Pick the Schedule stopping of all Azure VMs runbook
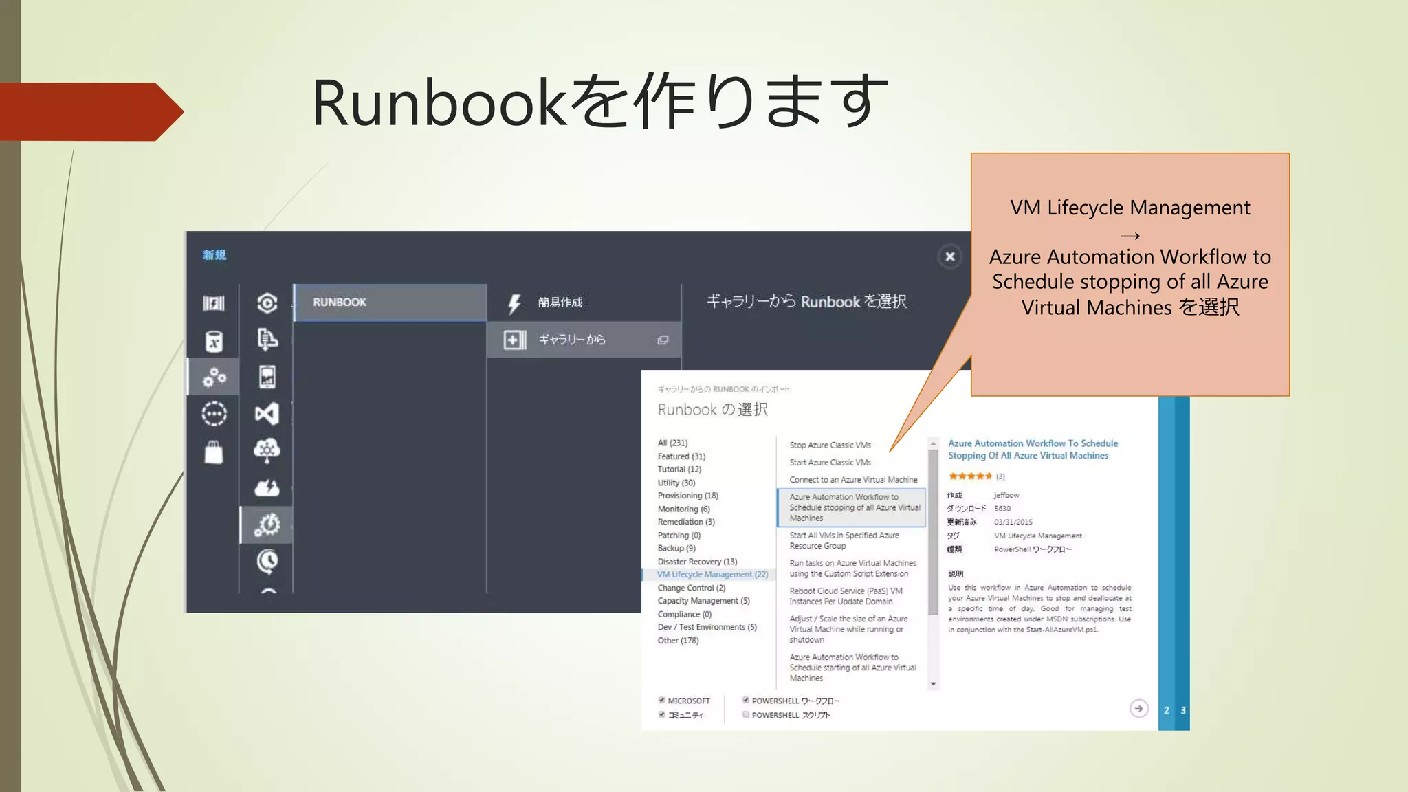 point(852,507)
